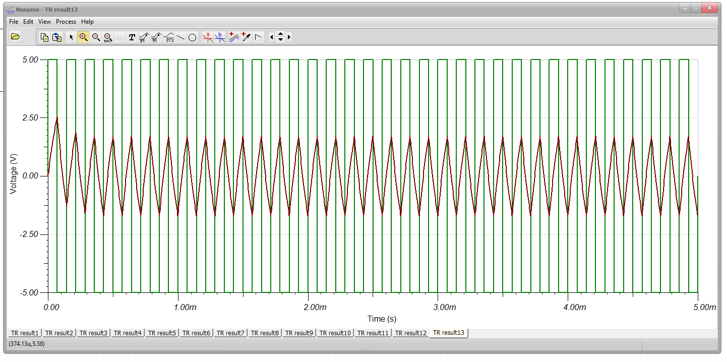Click the add curve icon
Viewport: 727px width, 362px height.
[234, 37]
